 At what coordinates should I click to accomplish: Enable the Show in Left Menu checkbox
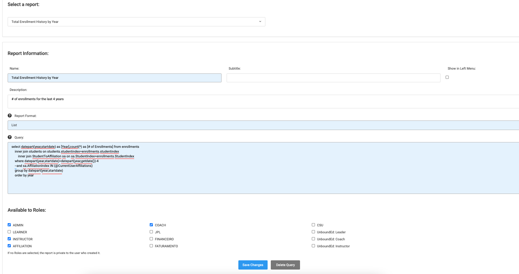447,77
